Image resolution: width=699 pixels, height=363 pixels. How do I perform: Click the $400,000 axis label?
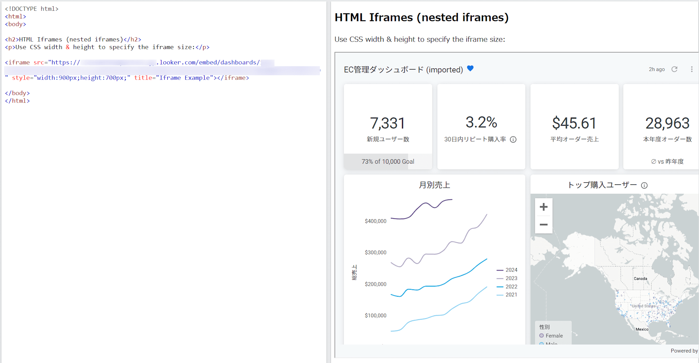(376, 221)
